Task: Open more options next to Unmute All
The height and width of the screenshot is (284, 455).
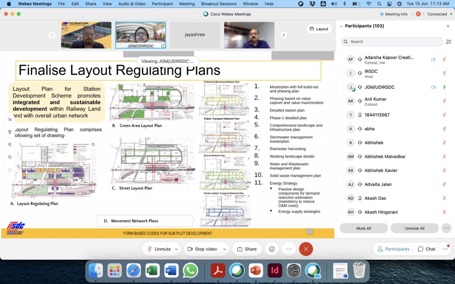Action: tap(446, 228)
